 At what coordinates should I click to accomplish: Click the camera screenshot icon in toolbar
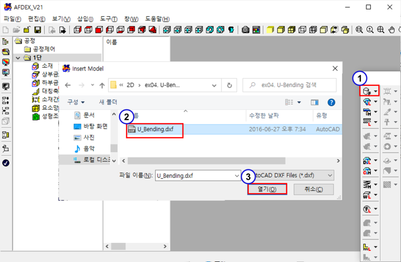pos(246,30)
